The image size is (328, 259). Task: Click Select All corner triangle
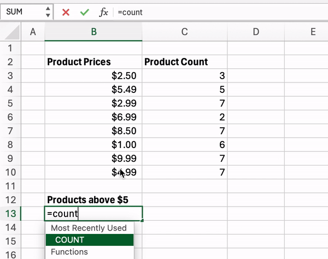(12, 32)
